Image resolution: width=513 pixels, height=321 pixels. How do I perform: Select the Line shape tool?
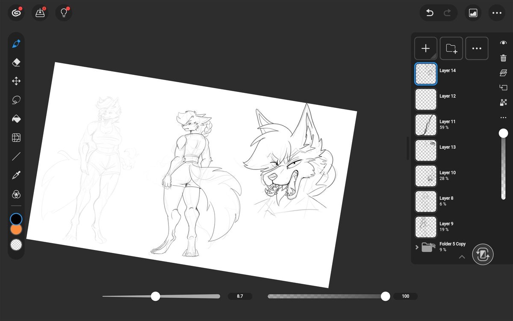[16, 157]
